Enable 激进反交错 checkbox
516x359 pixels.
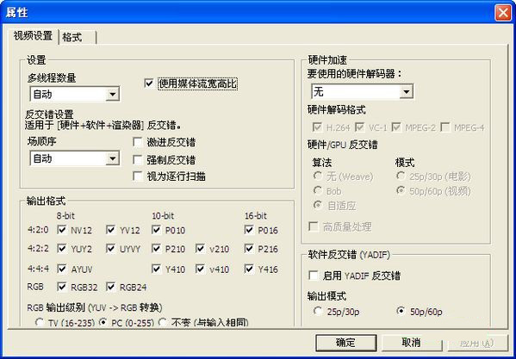click(x=138, y=142)
